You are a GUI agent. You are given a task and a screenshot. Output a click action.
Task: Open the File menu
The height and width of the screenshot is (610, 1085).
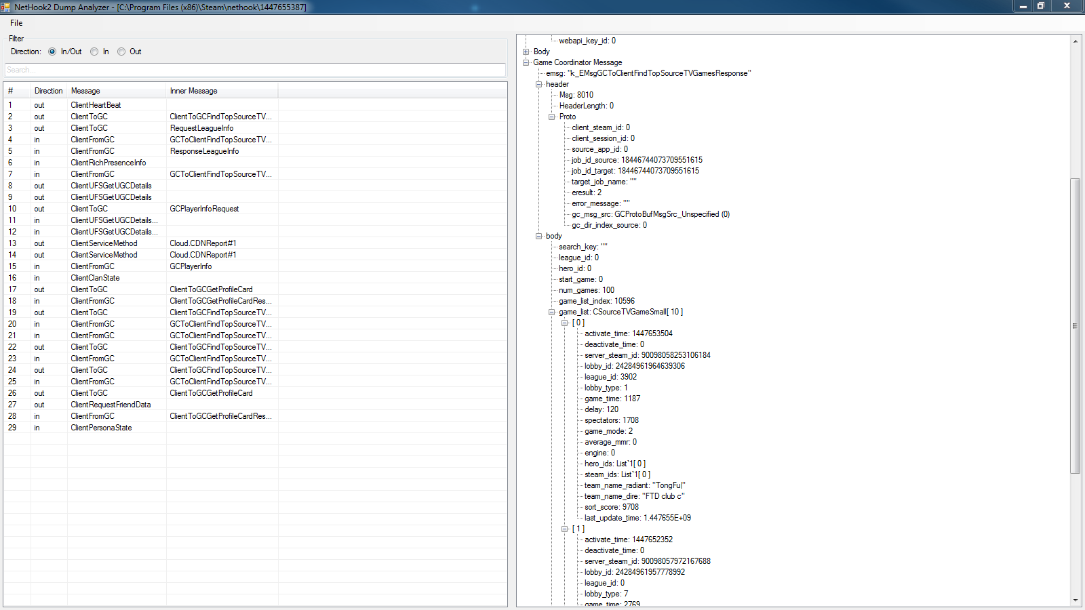coord(16,23)
